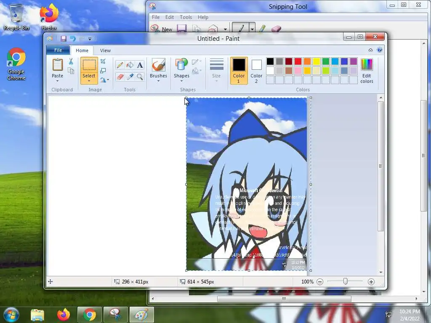Click New snip button in Snipping Tool
431x323 pixels.
tap(162, 29)
